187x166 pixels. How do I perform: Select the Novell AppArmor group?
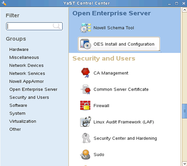tap(27, 81)
